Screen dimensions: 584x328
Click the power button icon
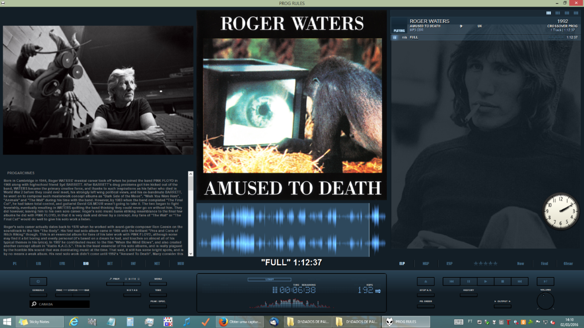point(38,281)
